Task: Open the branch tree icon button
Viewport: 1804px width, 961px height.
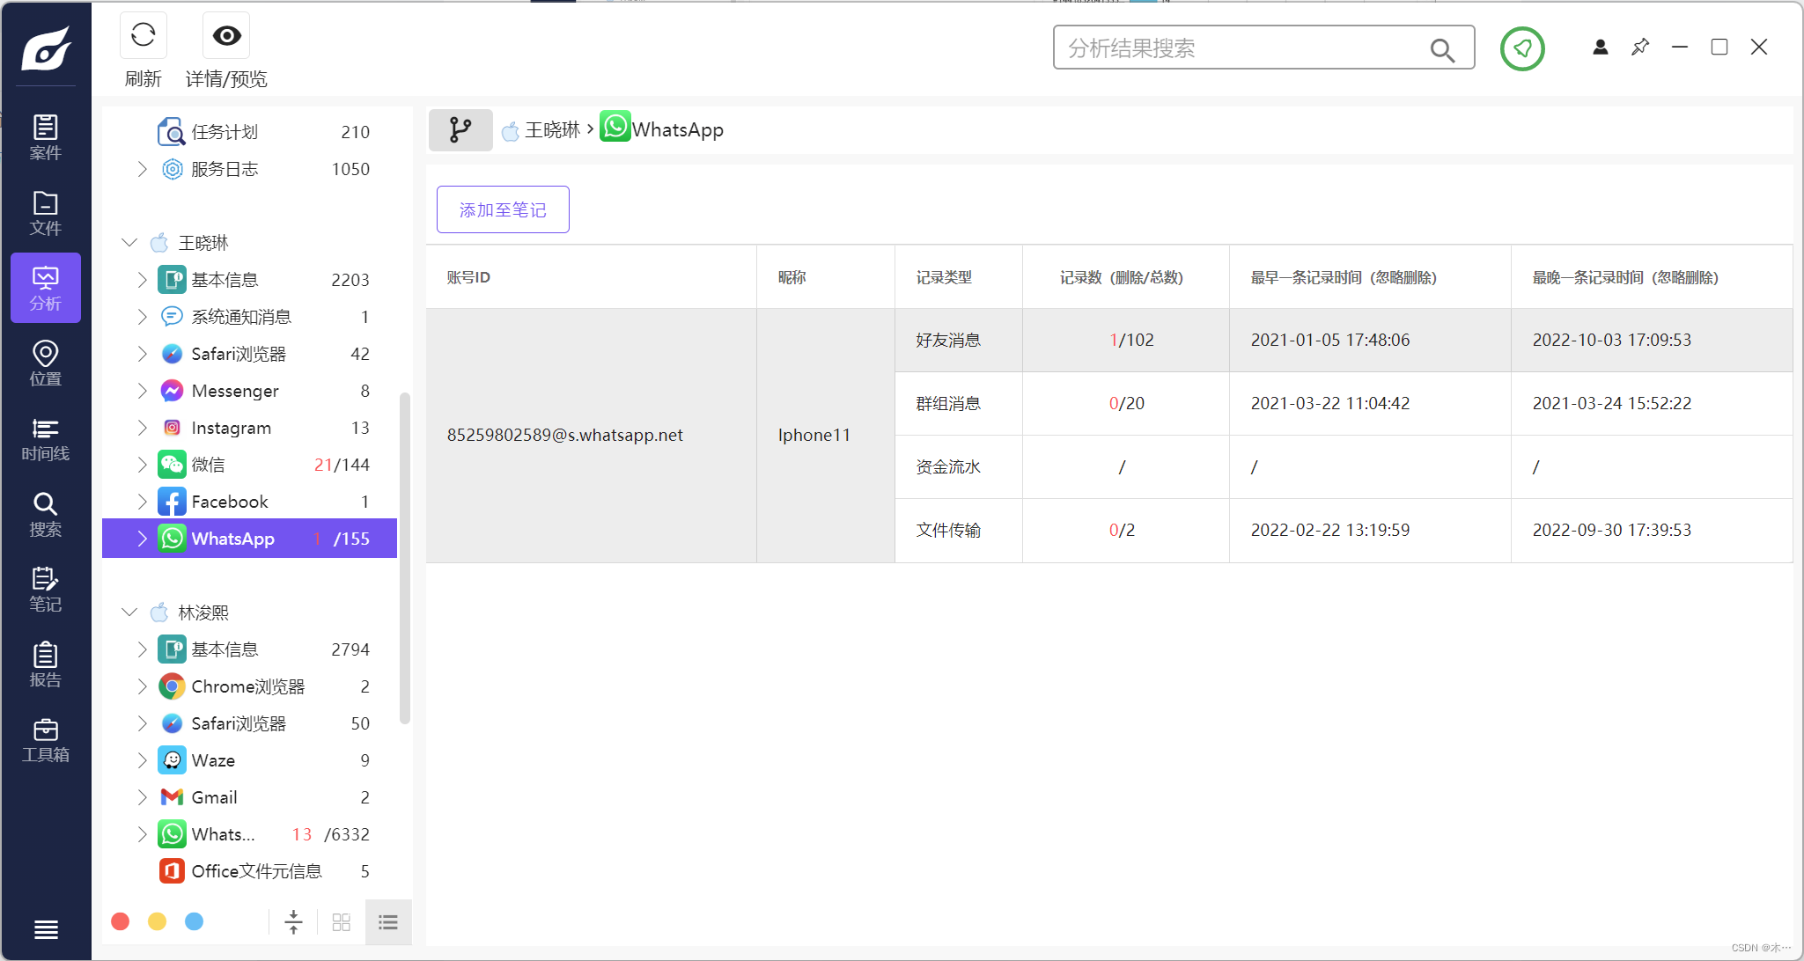Action: coord(460,130)
